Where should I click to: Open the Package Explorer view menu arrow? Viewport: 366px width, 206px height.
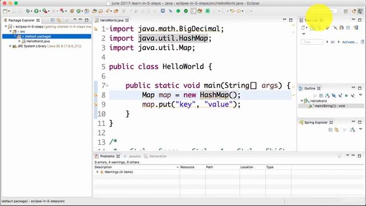75,19
